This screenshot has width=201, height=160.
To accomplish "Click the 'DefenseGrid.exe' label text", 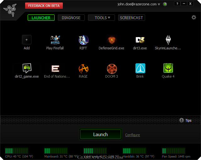I will (x=111, y=48).
